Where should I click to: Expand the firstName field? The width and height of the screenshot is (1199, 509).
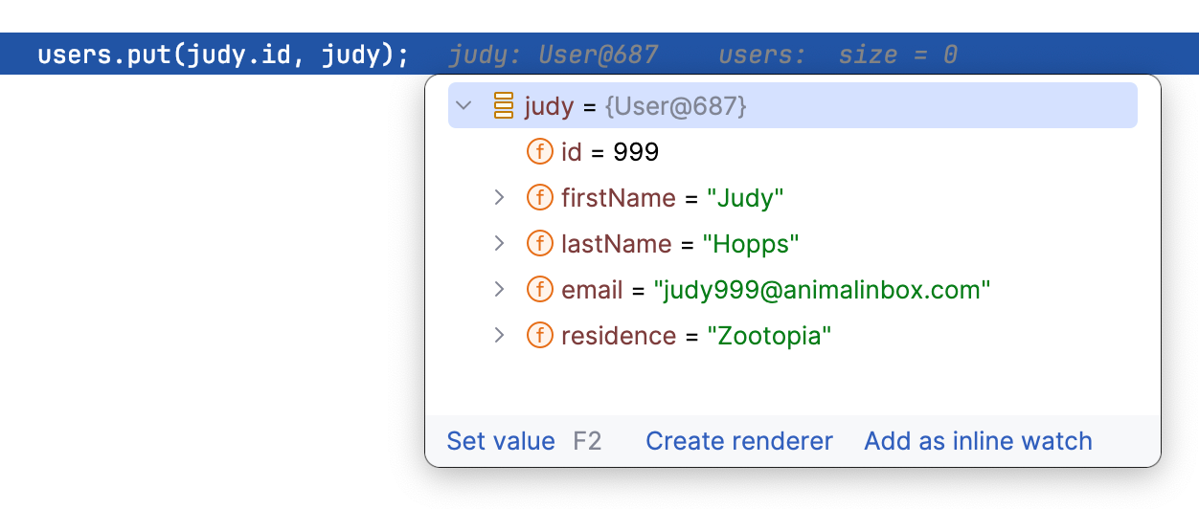(x=499, y=198)
